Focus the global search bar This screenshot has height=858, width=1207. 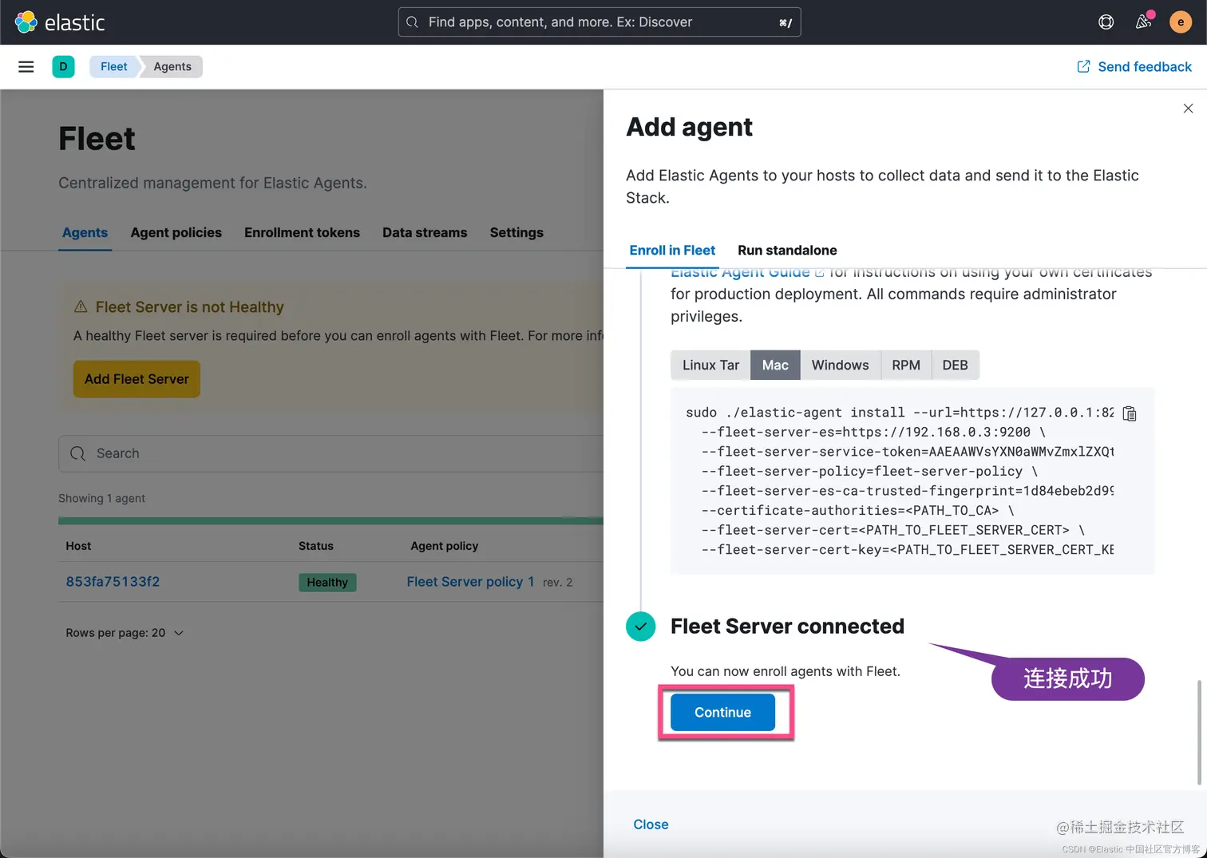click(600, 22)
